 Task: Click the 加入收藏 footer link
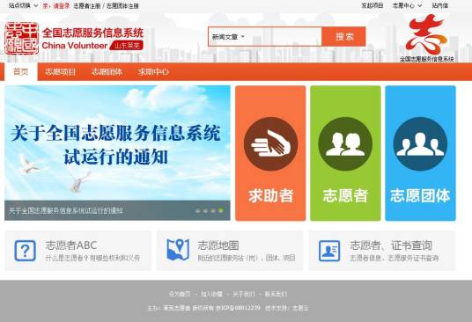(211, 294)
